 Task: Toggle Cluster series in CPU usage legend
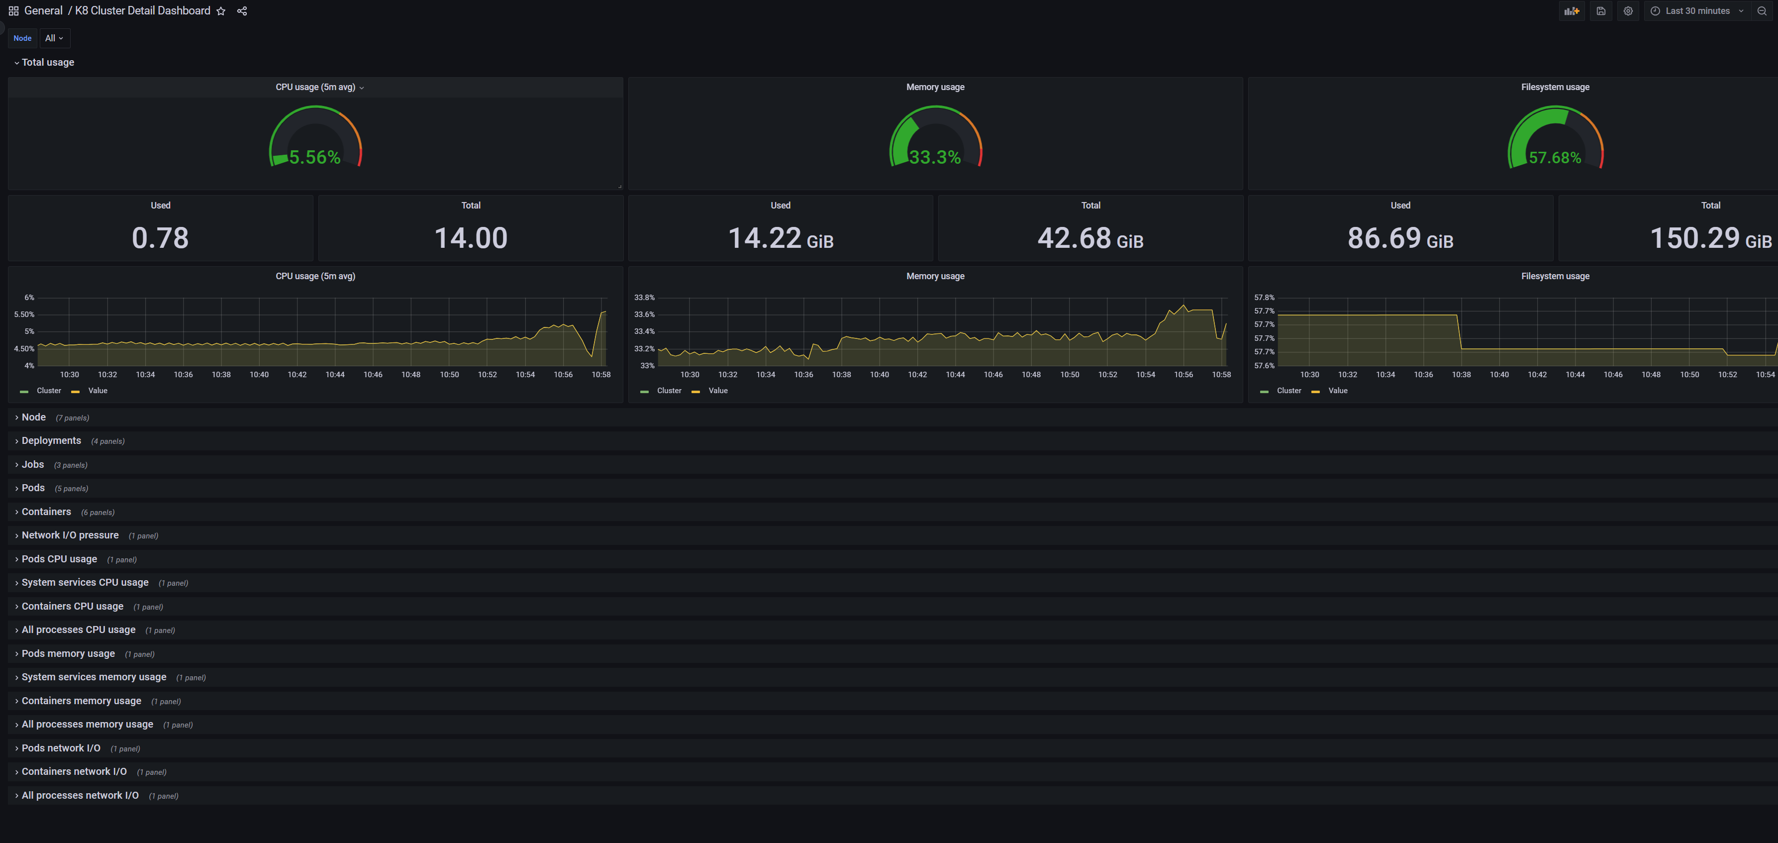pyautogui.click(x=49, y=391)
